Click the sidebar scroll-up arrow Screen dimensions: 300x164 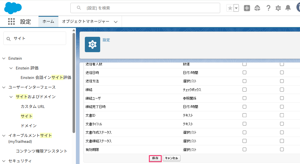(74, 30)
